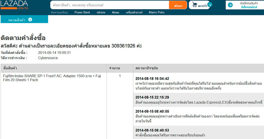This screenshot has width=264, height=139.
Task: Click the orange ค้นหา search button
Action: tap(178, 5)
